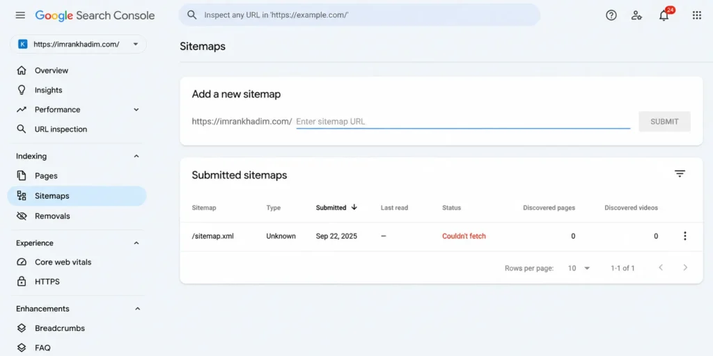The width and height of the screenshot is (713, 356).
Task: Click the Discovered pages column header
Action: (549, 207)
